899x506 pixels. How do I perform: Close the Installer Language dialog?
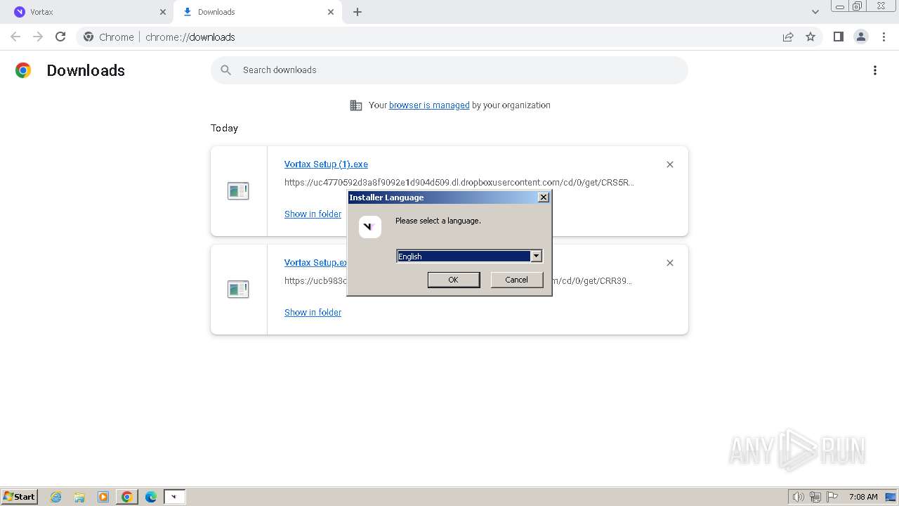point(543,197)
